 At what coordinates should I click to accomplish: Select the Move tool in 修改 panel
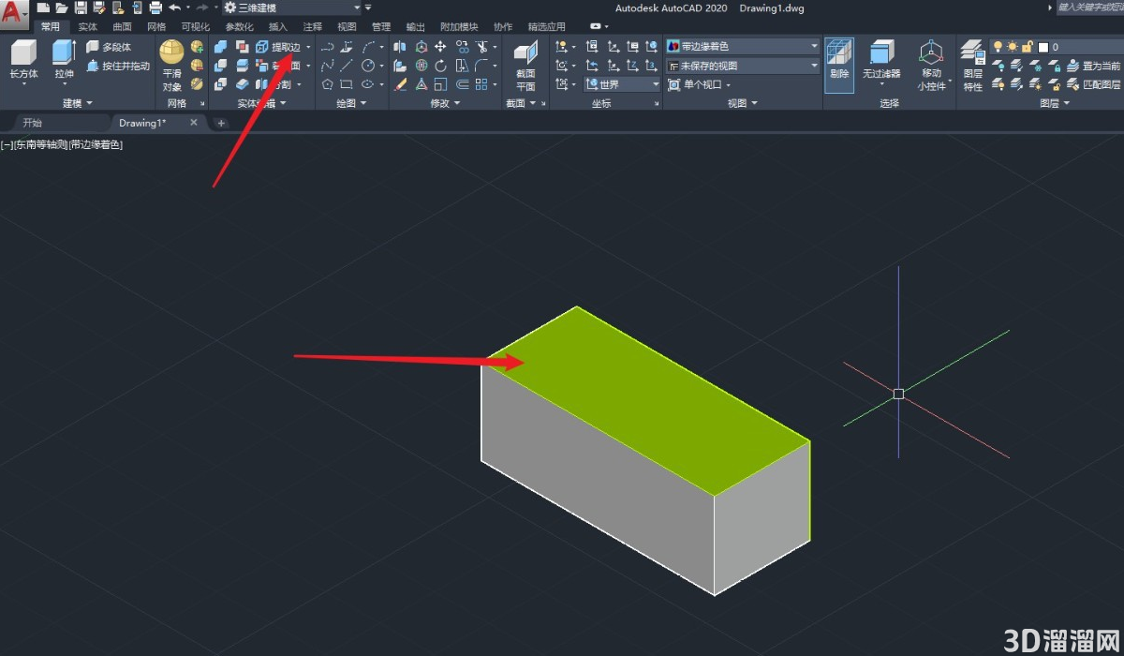pos(440,47)
